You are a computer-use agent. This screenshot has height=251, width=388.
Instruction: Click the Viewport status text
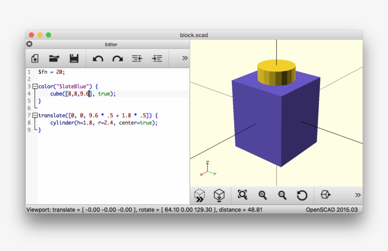point(144,210)
